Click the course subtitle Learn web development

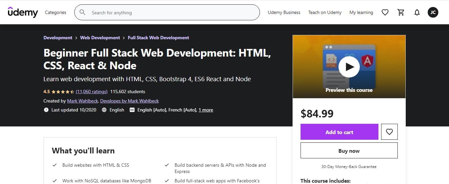(x=147, y=79)
